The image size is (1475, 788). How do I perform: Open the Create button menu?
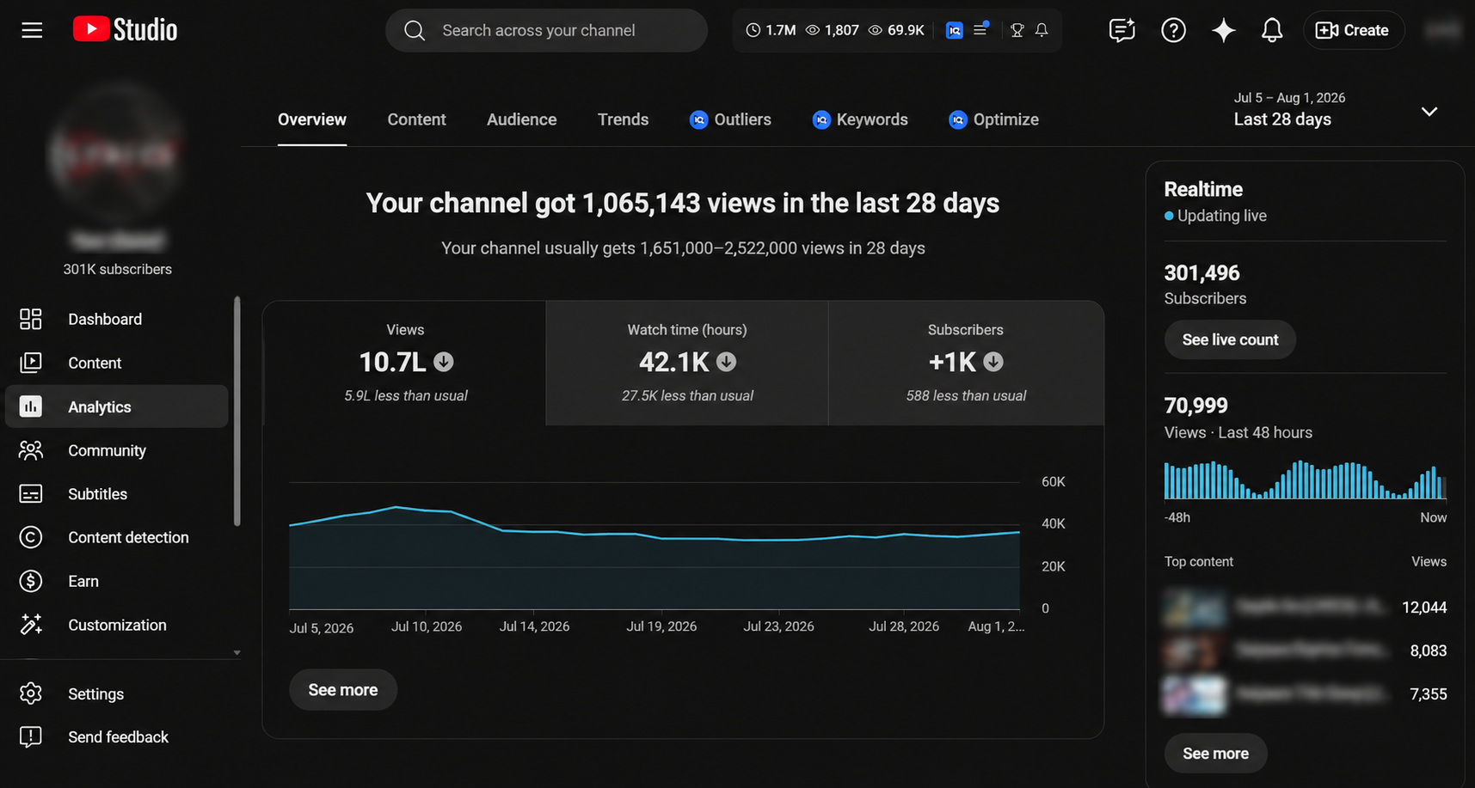(x=1353, y=30)
